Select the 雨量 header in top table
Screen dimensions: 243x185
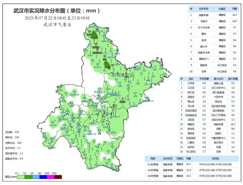click(235, 8)
